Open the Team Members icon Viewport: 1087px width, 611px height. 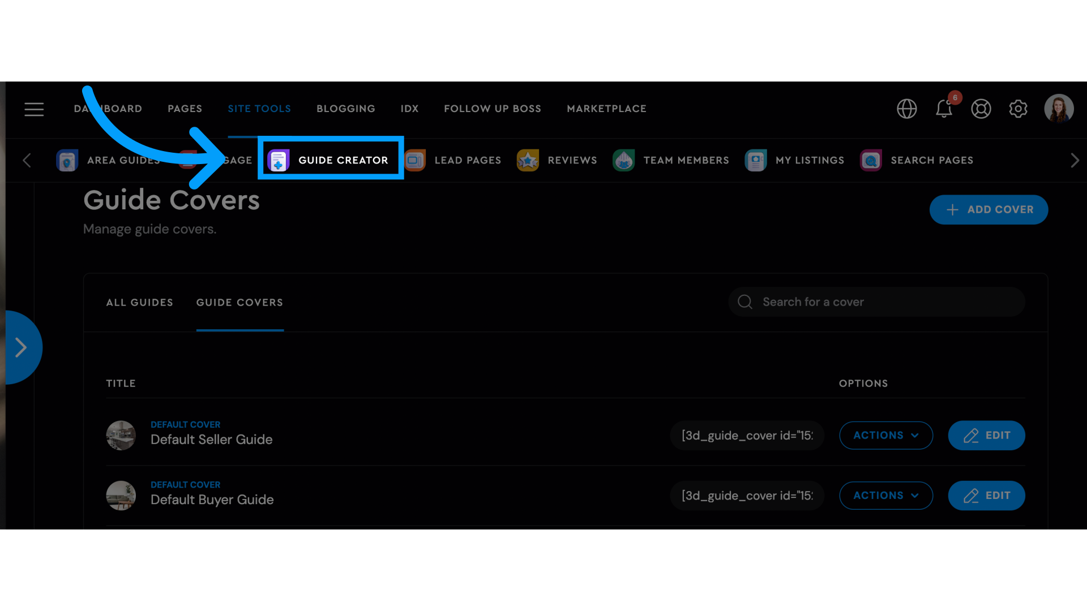[623, 160]
